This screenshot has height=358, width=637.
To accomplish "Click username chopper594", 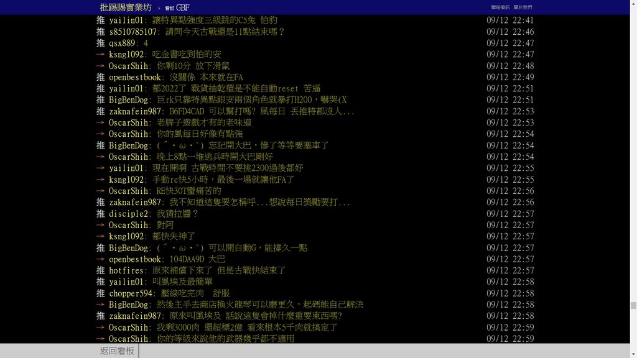I will click(131, 293).
